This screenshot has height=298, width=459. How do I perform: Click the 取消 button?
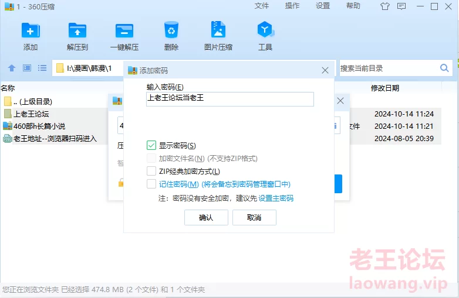point(254,217)
